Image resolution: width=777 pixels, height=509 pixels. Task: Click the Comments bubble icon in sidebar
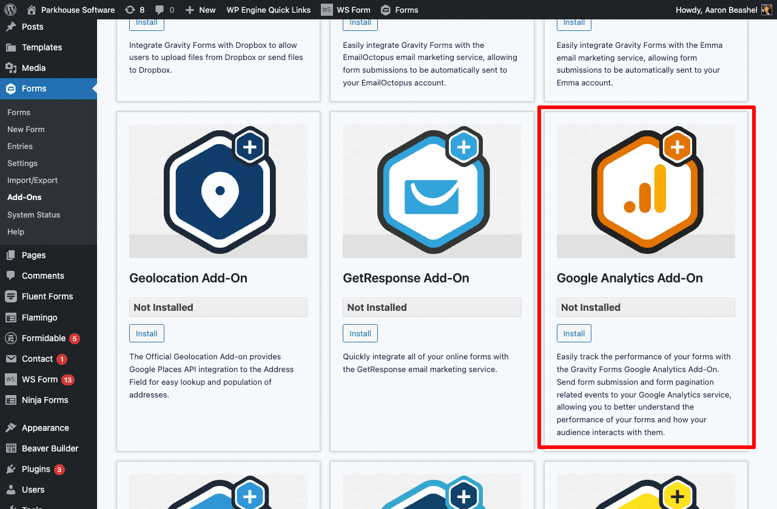click(x=11, y=276)
